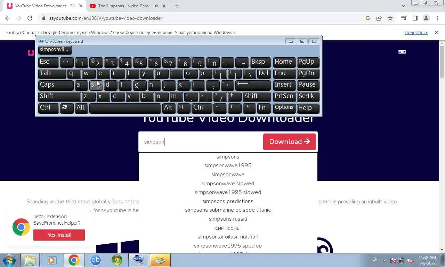
Task: Click the address bar URL field
Action: [x=202, y=18]
